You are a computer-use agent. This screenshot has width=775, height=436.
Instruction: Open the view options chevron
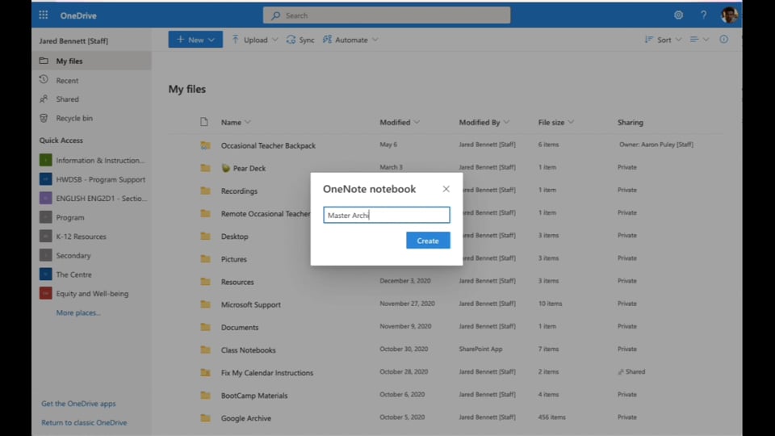[x=706, y=40]
